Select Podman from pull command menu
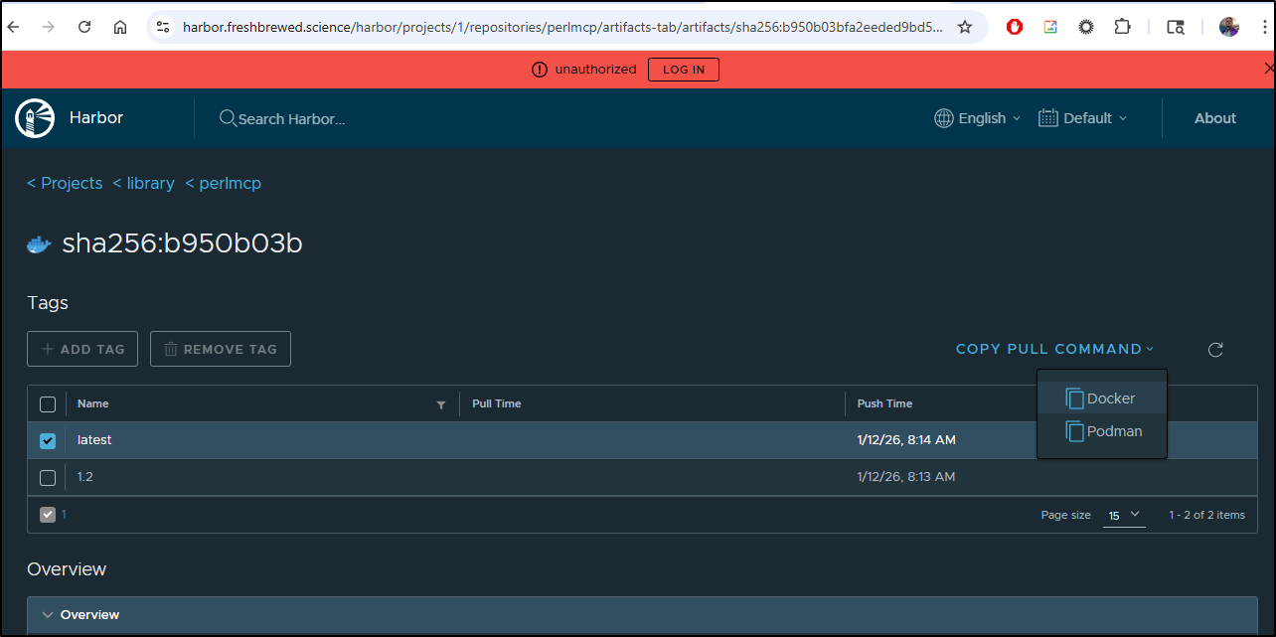The width and height of the screenshot is (1276, 637). tap(1104, 431)
